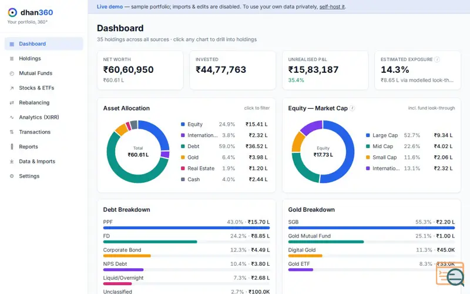The width and height of the screenshot is (470, 294).
Task: Click the gray Cash legend swatch
Action: coord(183,179)
